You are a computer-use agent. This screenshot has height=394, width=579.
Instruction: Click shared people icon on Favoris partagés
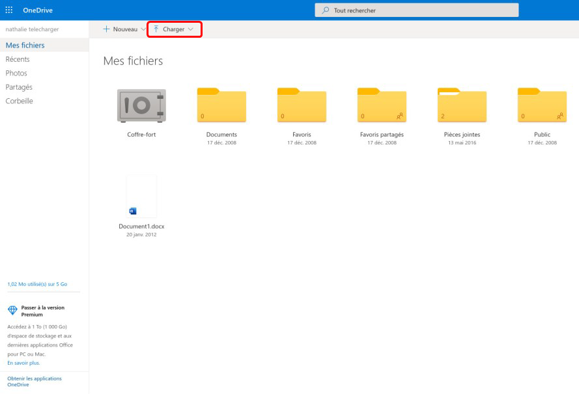[400, 116]
